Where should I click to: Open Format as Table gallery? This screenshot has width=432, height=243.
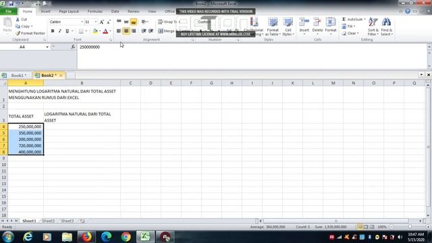tap(273, 26)
